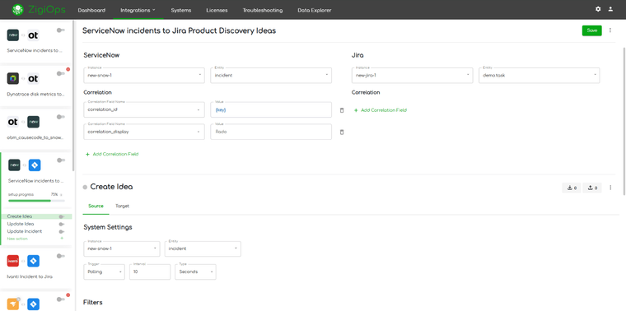
Task: Toggle the Ivanti Incident to Jira switch
Action: tap(61, 256)
